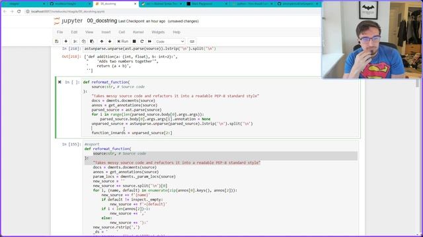Click the run indicator beside the active cell
This screenshot has height=237, width=423.
59,82
